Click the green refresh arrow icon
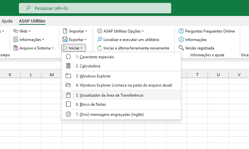The image size is (249, 149). (100, 48)
